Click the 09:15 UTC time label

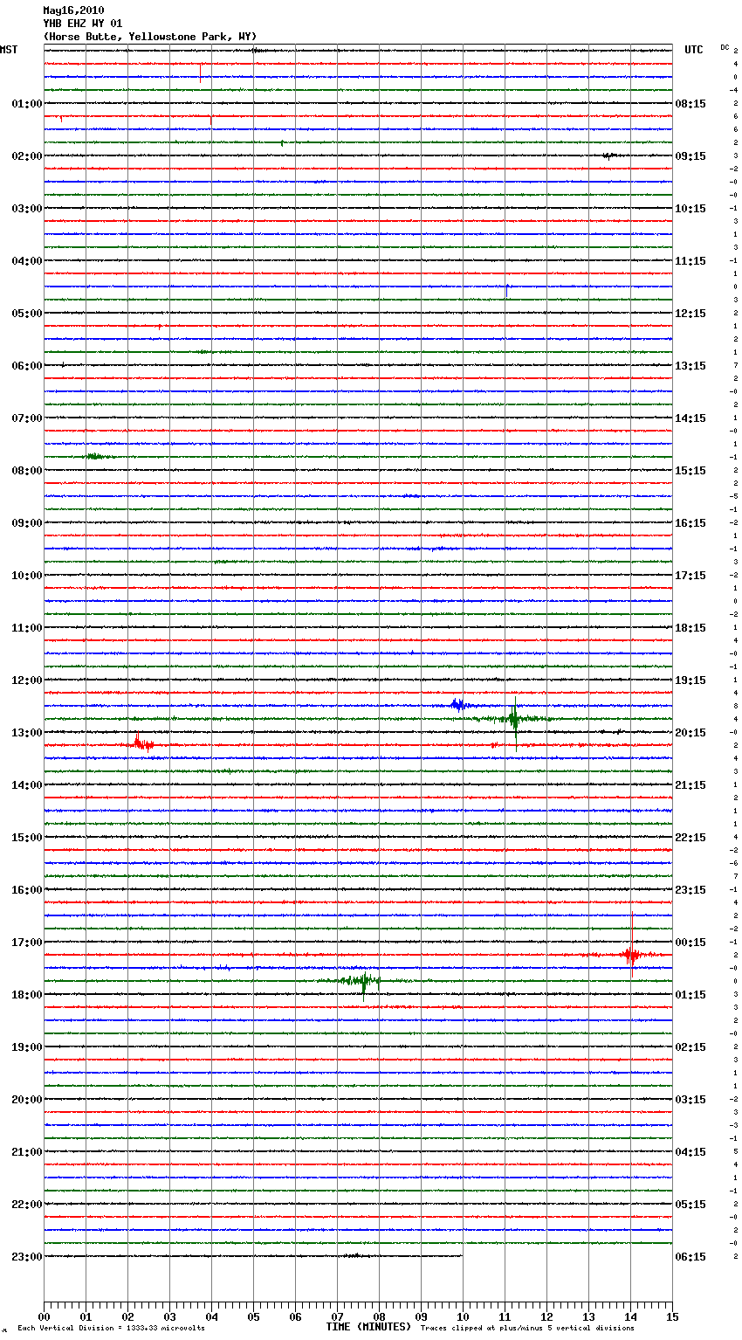(690, 156)
